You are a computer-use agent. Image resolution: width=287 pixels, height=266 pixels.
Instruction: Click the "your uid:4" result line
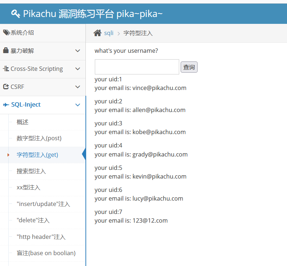(109, 146)
